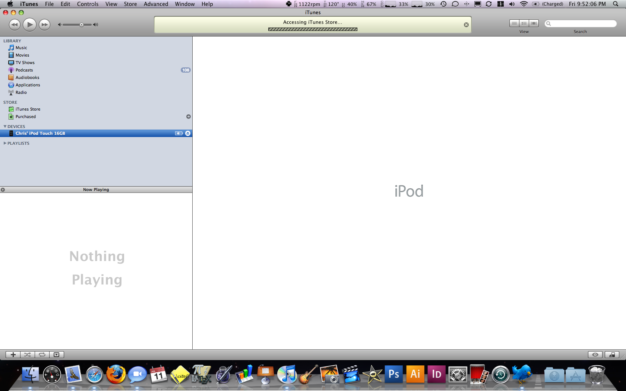626x391 pixels.
Task: Click the high volume speaker icon
Action: (x=96, y=25)
